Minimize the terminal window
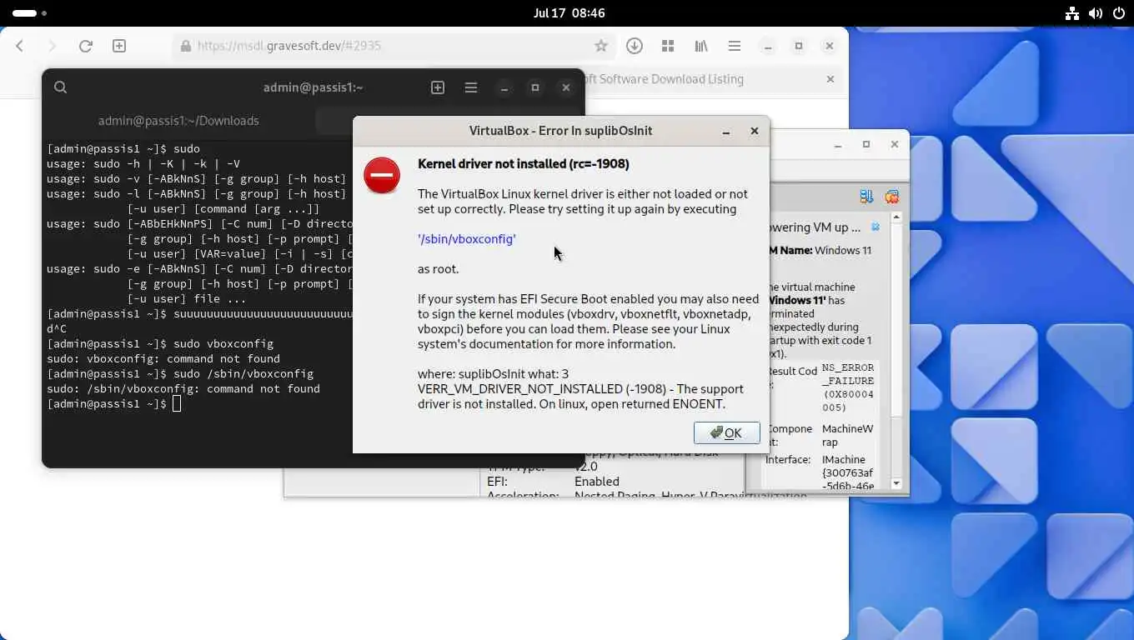Image resolution: width=1134 pixels, height=640 pixels. coord(504,87)
